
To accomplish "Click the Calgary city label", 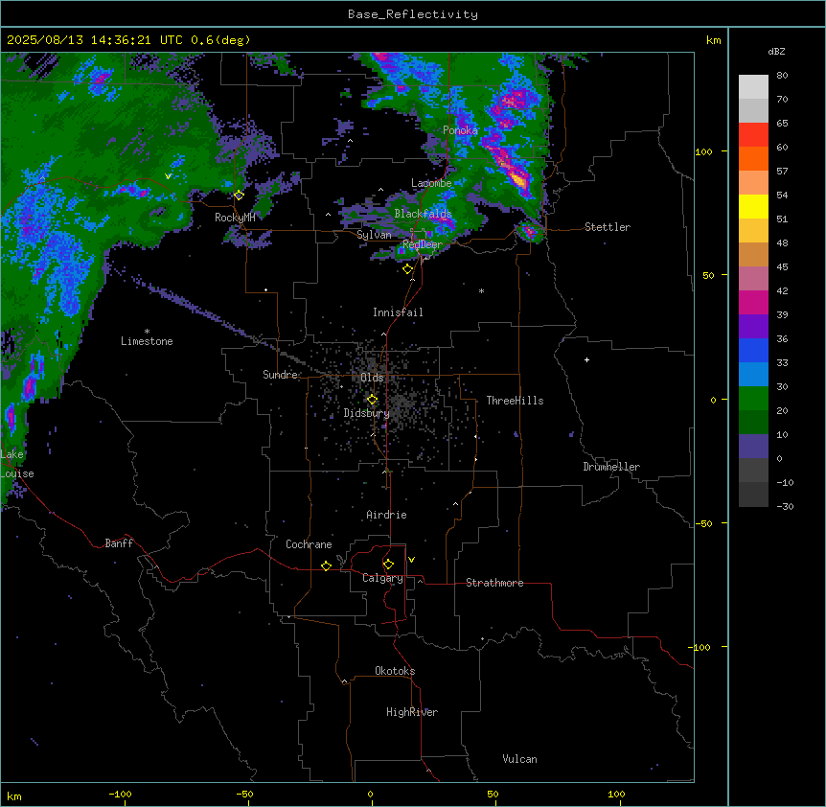I will coord(382,578).
